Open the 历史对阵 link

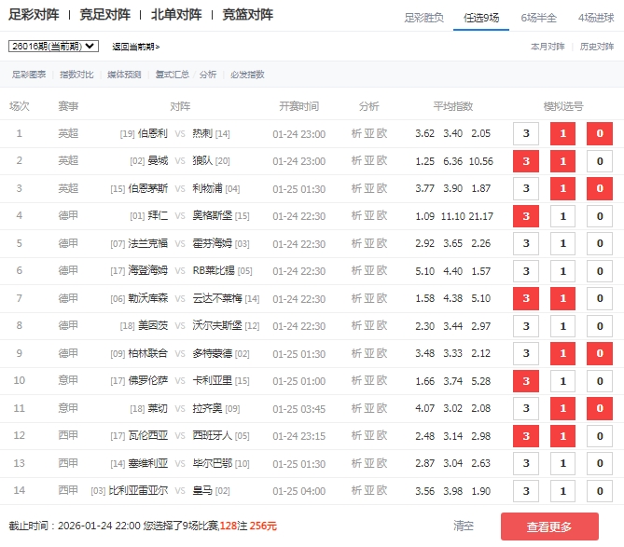pos(597,46)
